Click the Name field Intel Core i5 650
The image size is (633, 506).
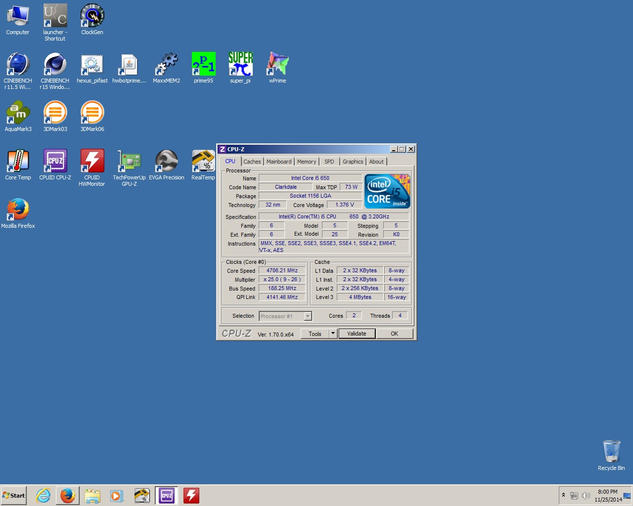point(310,178)
